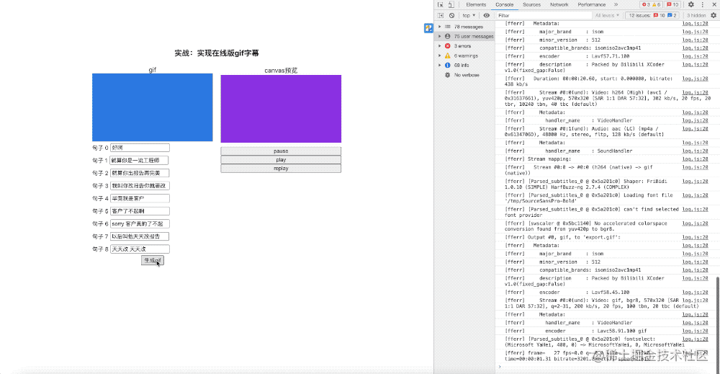This screenshot has height=374, width=720.
Task: Open console settings gear beside 3 hidden
Action: point(713,15)
